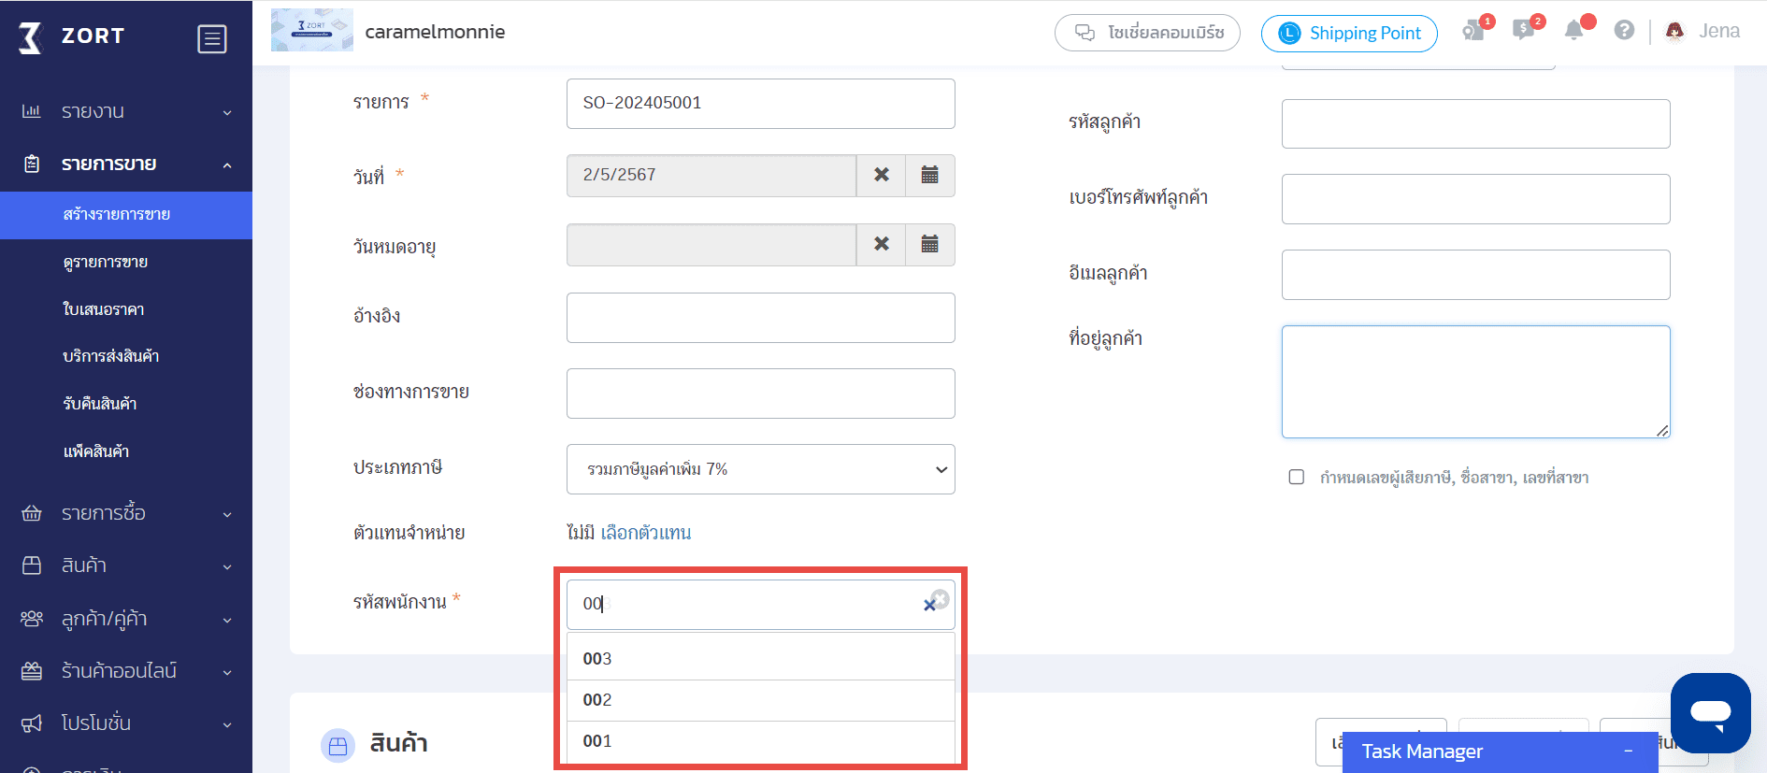Viewport: 1767px width, 773px height.
Task: Open the Jena user avatar menu
Action: coord(1674,31)
